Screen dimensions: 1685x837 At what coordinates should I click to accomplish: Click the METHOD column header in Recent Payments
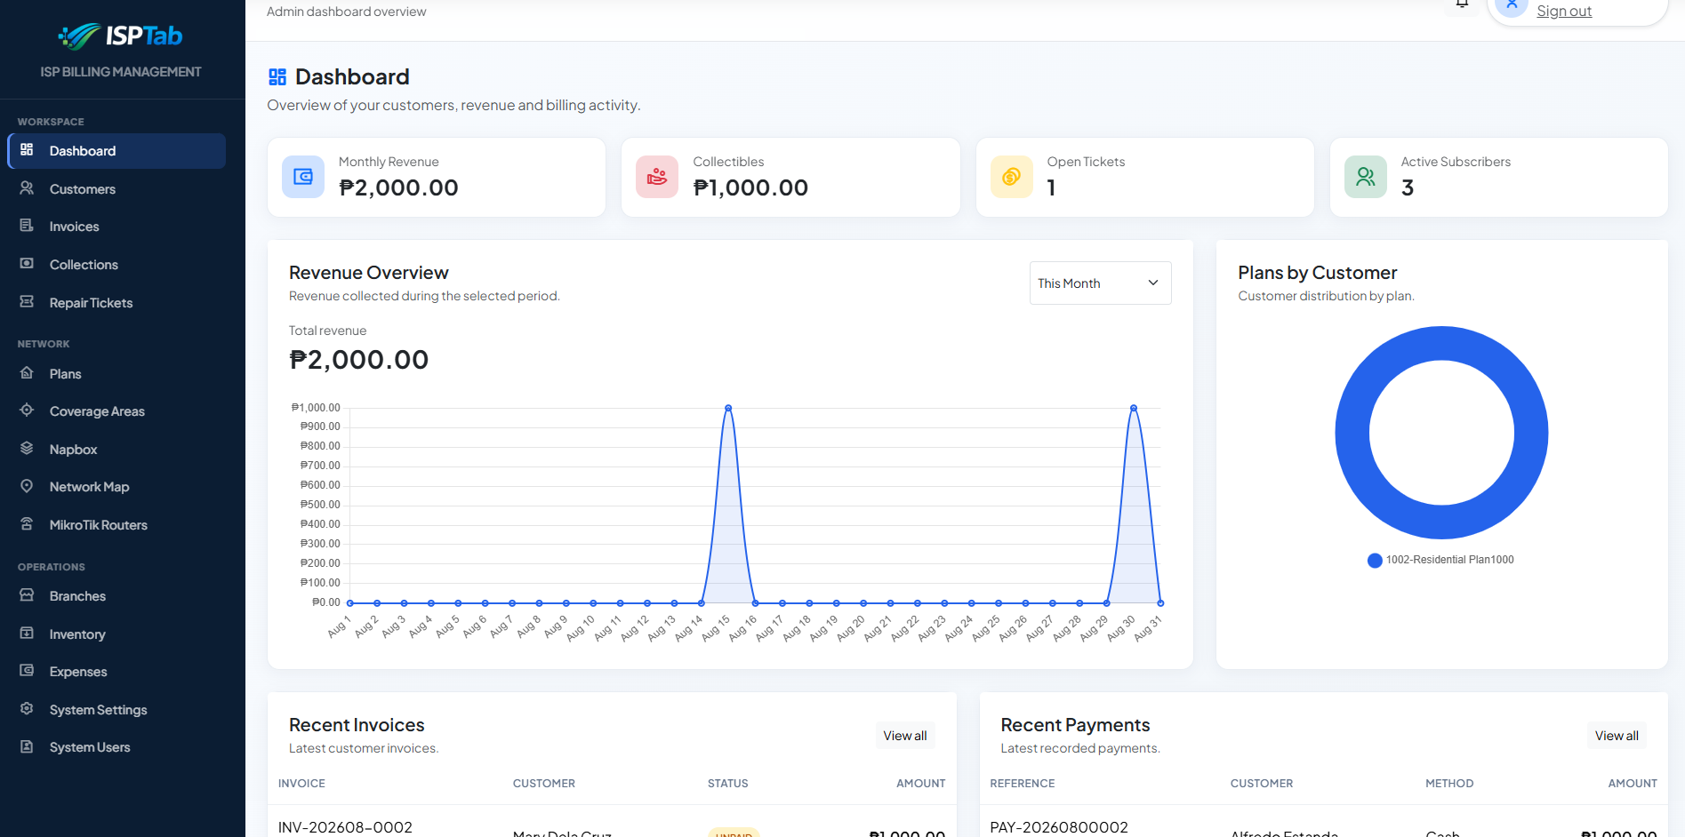tap(1449, 784)
